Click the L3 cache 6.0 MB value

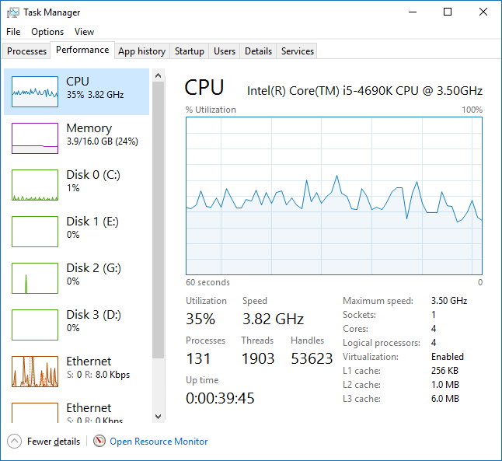click(445, 399)
